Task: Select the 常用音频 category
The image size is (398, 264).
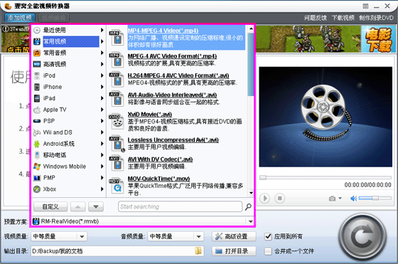Action: (x=68, y=53)
